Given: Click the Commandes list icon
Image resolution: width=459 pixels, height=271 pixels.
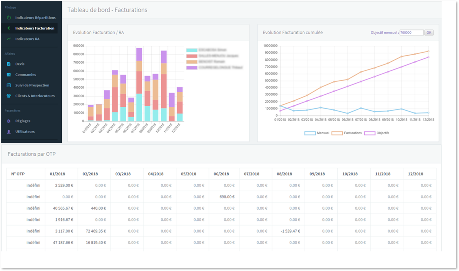Looking at the screenshot, I should click(x=9, y=74).
